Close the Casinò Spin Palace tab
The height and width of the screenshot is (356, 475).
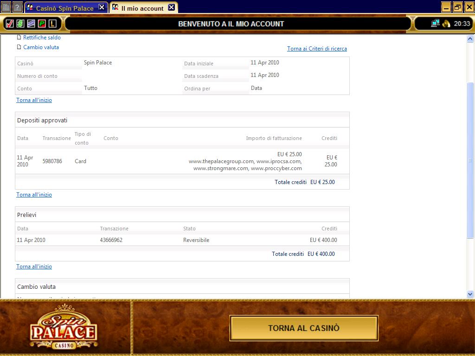point(102,7)
